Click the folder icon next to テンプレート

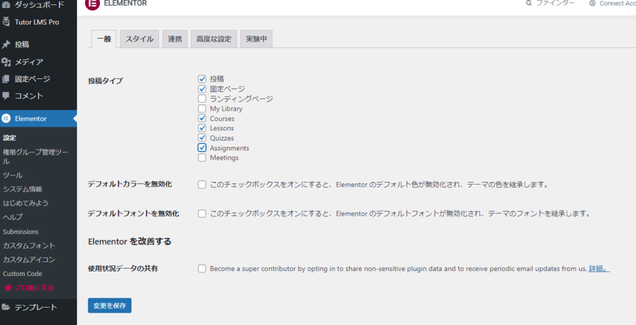(x=6, y=307)
